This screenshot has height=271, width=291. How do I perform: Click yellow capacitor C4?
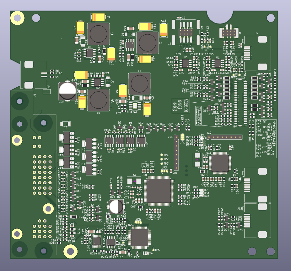pyautogui.click(x=123, y=91)
